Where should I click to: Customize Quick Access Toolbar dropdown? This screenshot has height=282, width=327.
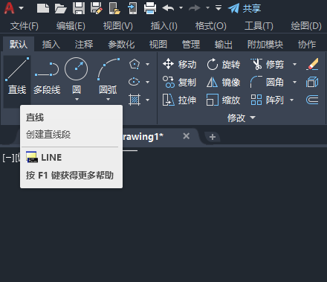218,8
